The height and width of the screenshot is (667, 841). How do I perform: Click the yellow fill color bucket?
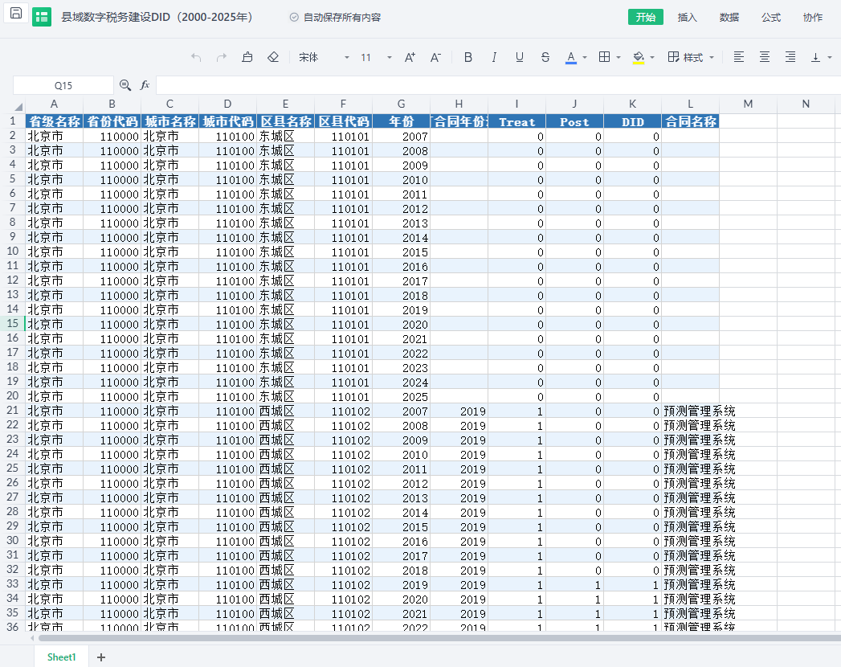pyautogui.click(x=639, y=57)
